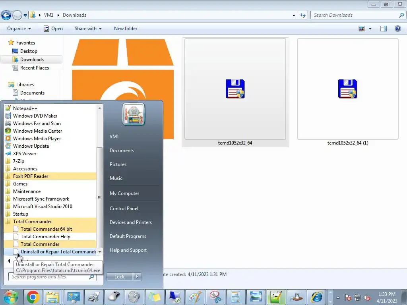
Task: Click the Open toolbar button
Action: [x=53, y=29]
